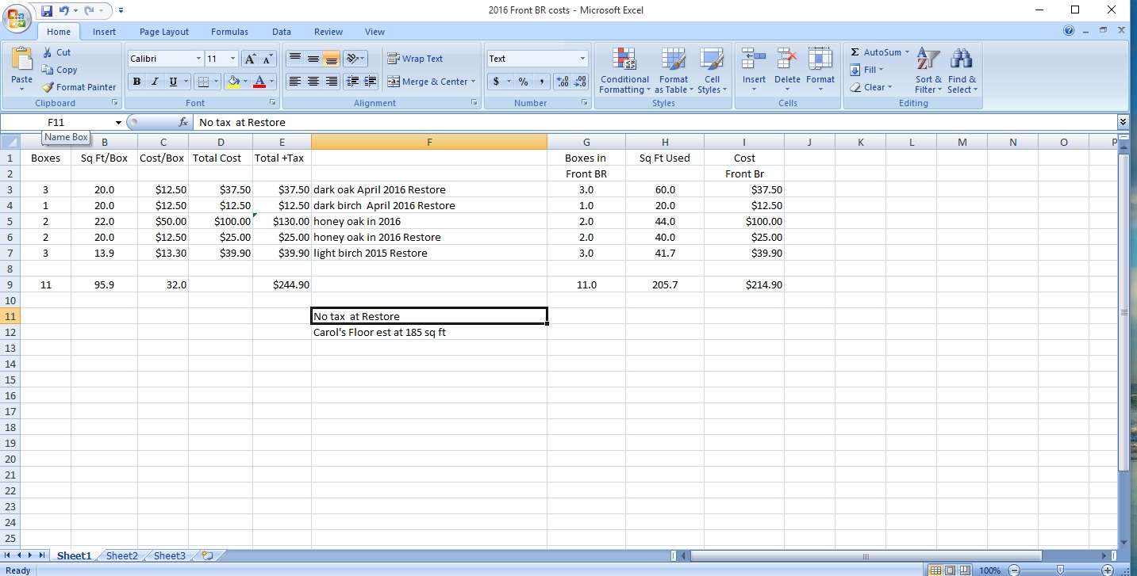Toggle Bottom Align (highlighted)
Screen dimensions: 1137x576
coord(331,59)
